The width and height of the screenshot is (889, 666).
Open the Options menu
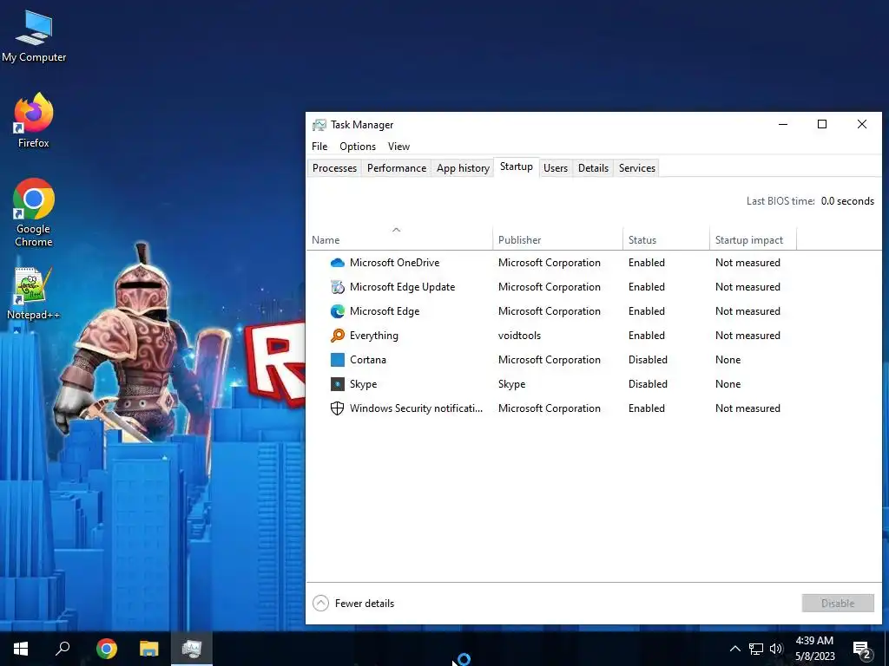pyautogui.click(x=358, y=147)
